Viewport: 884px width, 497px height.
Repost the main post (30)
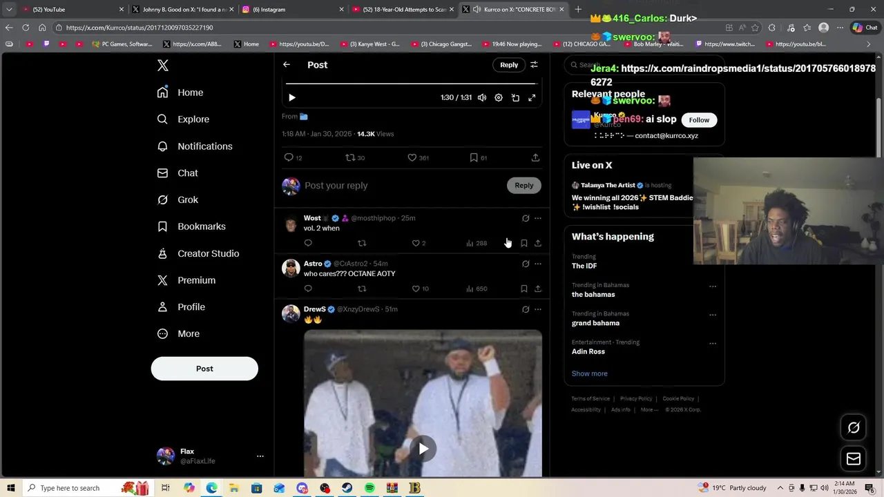(x=355, y=158)
